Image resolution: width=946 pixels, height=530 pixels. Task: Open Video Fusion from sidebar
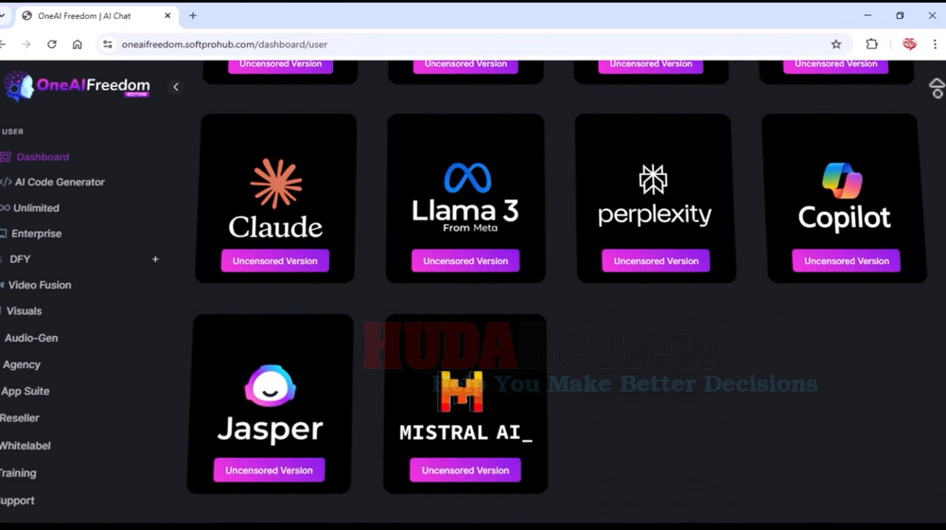click(40, 285)
